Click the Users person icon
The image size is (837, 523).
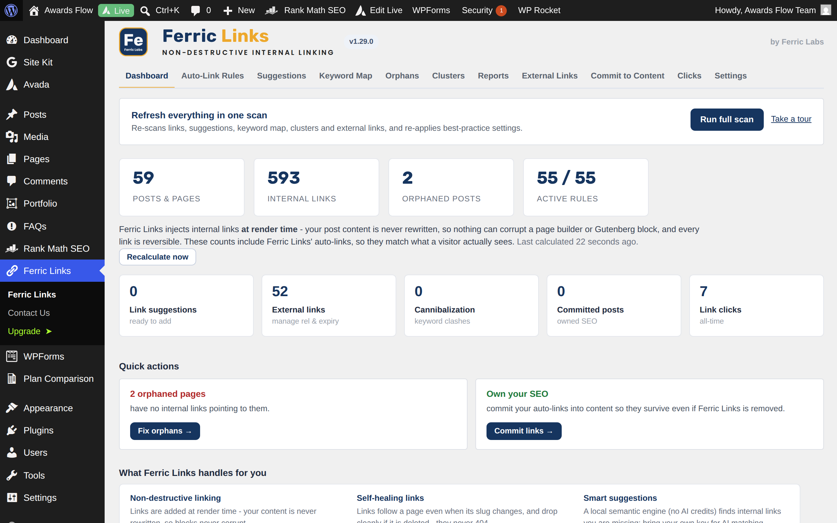(12, 452)
